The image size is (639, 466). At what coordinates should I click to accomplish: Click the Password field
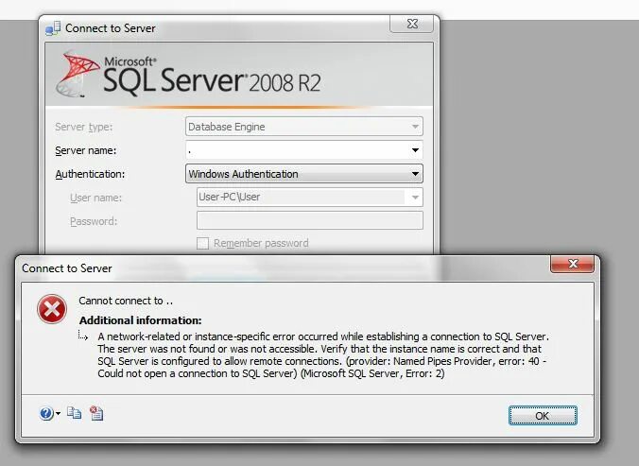[310, 220]
